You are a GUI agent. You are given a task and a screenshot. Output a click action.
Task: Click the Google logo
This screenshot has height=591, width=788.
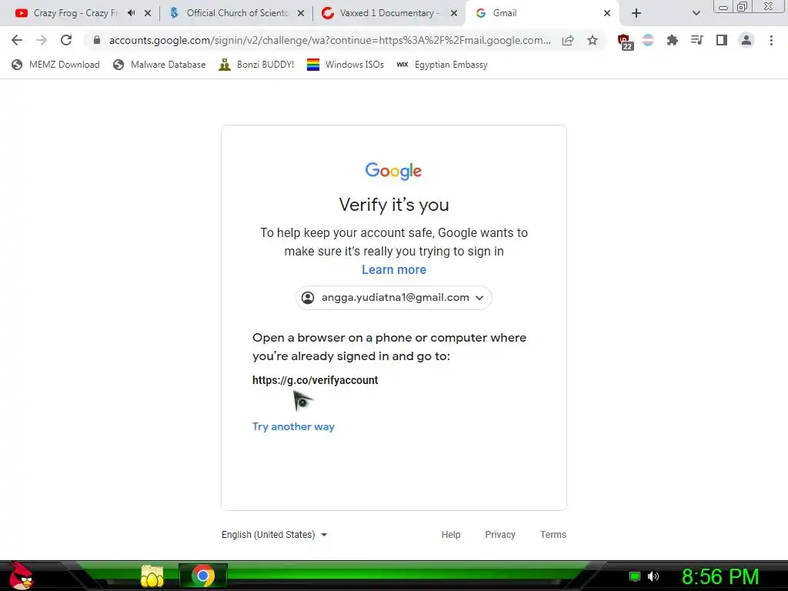393,171
